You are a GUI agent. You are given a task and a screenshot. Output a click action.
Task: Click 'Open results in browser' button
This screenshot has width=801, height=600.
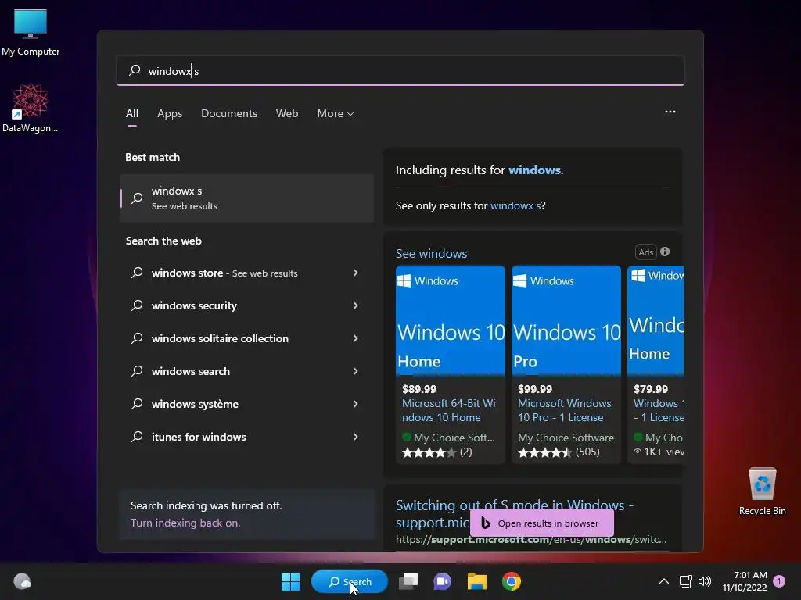[x=541, y=523]
